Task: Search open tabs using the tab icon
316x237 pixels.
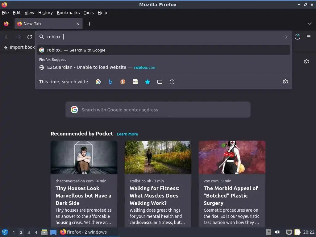Action: click(160, 82)
